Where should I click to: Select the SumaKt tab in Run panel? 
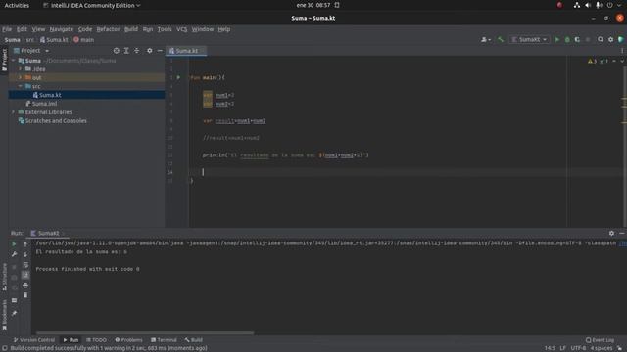[48, 233]
